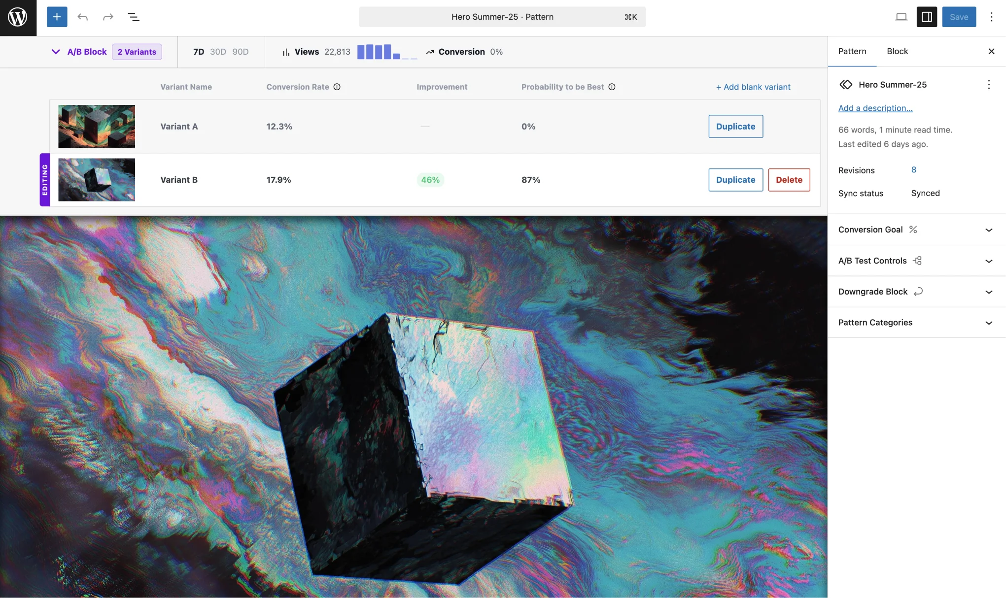
Task: Click the Conversion Rate info icon
Action: [x=337, y=87]
